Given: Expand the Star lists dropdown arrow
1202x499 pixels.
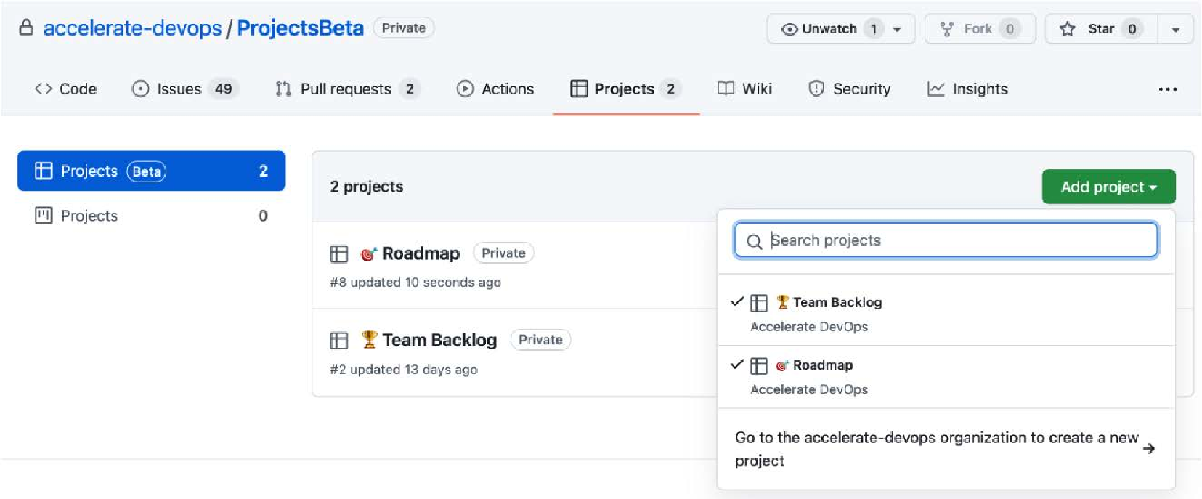Looking at the screenshot, I should click(x=1175, y=30).
